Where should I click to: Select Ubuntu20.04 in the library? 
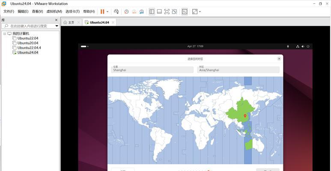[x=28, y=43]
